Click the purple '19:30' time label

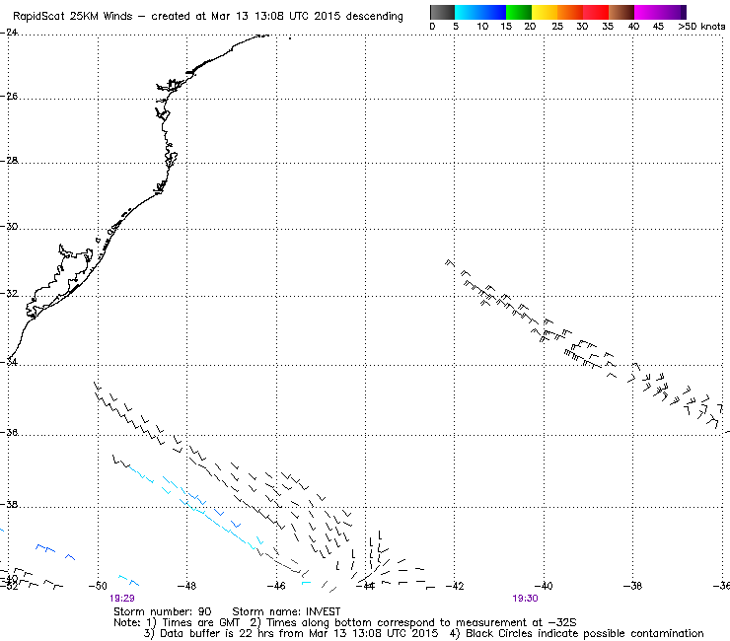(x=525, y=599)
